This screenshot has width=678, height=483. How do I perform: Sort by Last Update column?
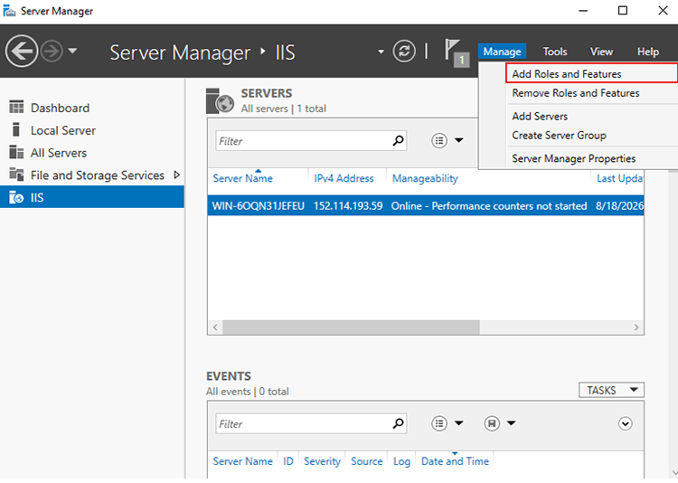(619, 178)
